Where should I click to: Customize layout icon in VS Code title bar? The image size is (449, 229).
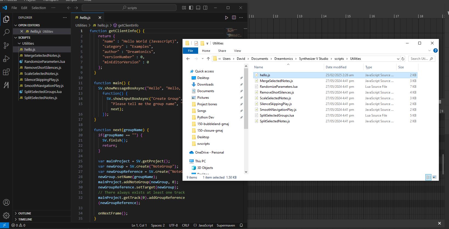click(184, 8)
